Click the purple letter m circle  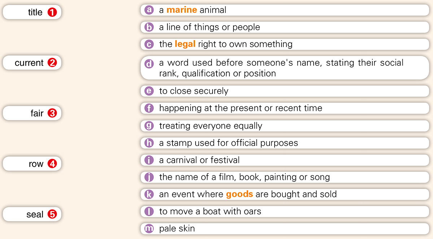[x=149, y=228]
